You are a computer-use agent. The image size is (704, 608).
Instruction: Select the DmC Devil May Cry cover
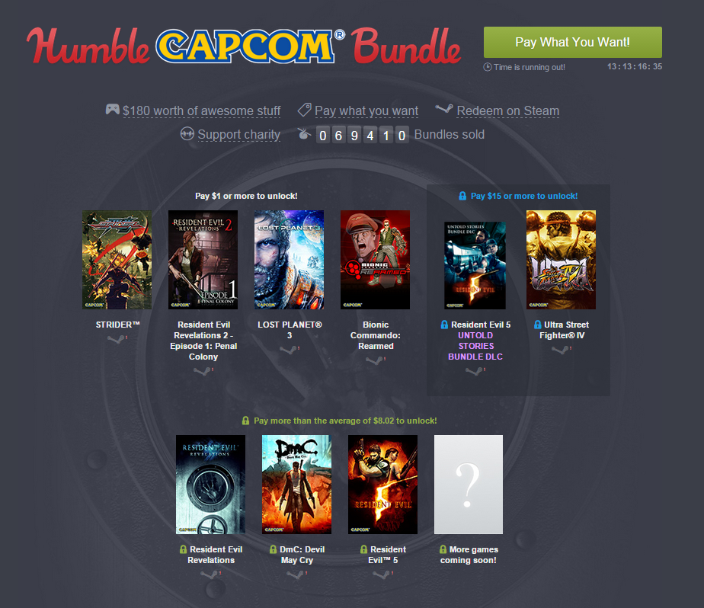tap(296, 484)
